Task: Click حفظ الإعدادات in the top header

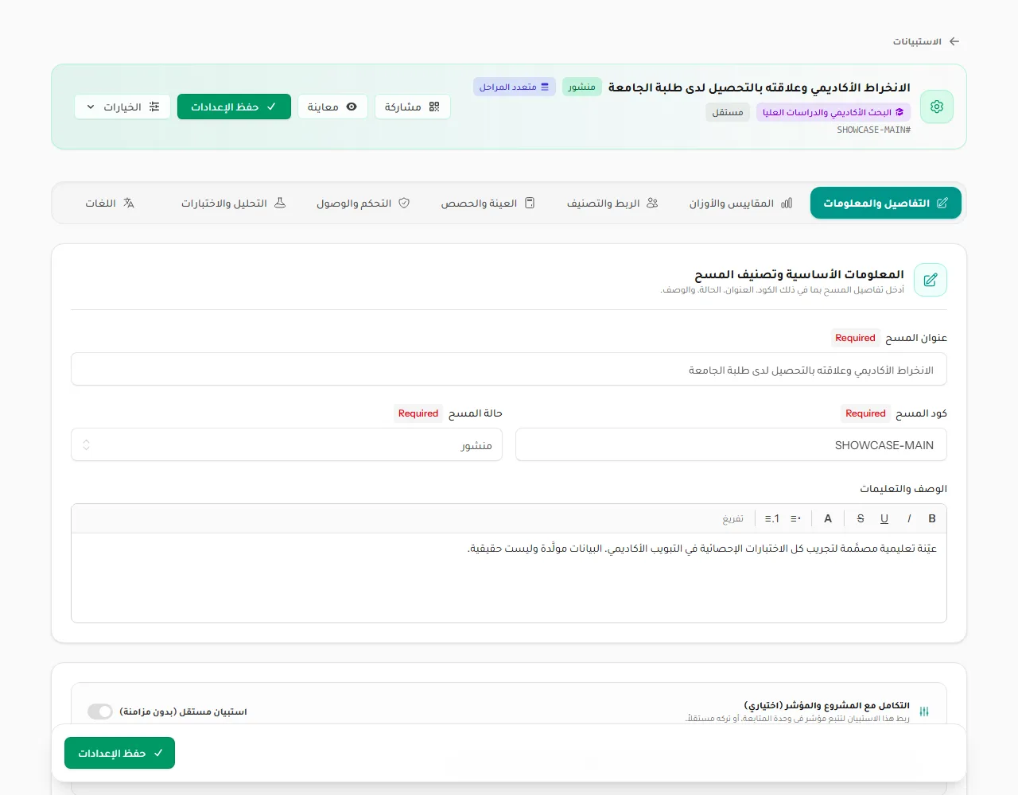Action: click(234, 107)
